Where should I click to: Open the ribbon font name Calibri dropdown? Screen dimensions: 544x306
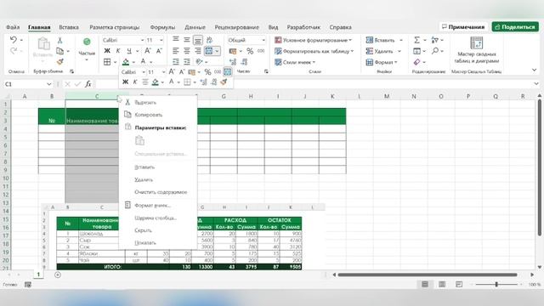pyautogui.click(x=142, y=40)
